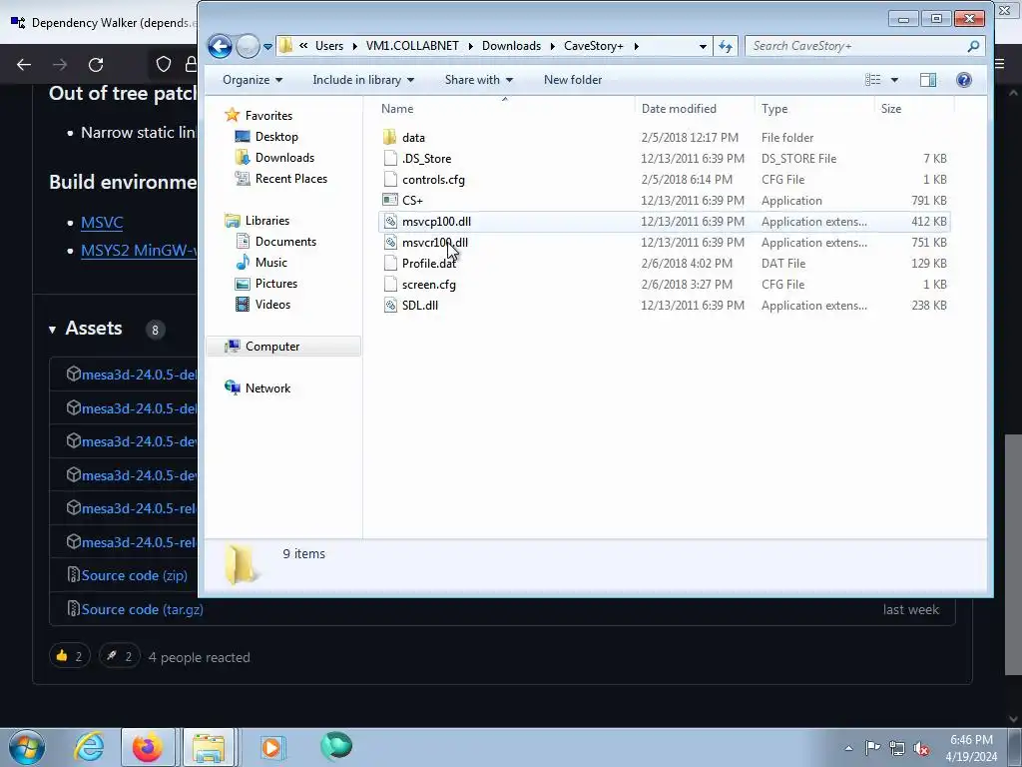Click the Action Center flag icon
The image size is (1022, 767).
tap(872, 748)
